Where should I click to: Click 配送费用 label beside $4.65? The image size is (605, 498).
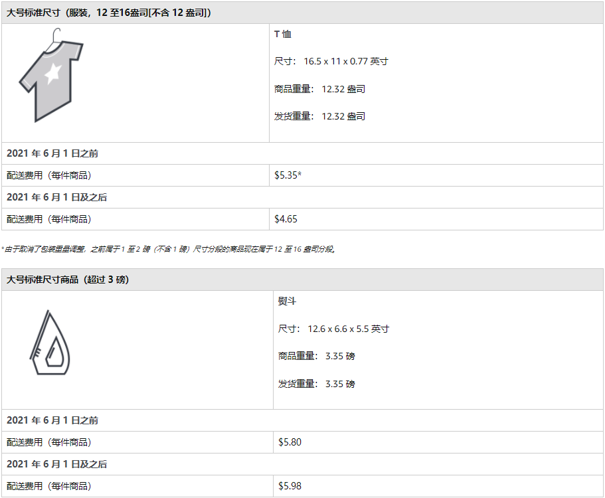(48, 218)
